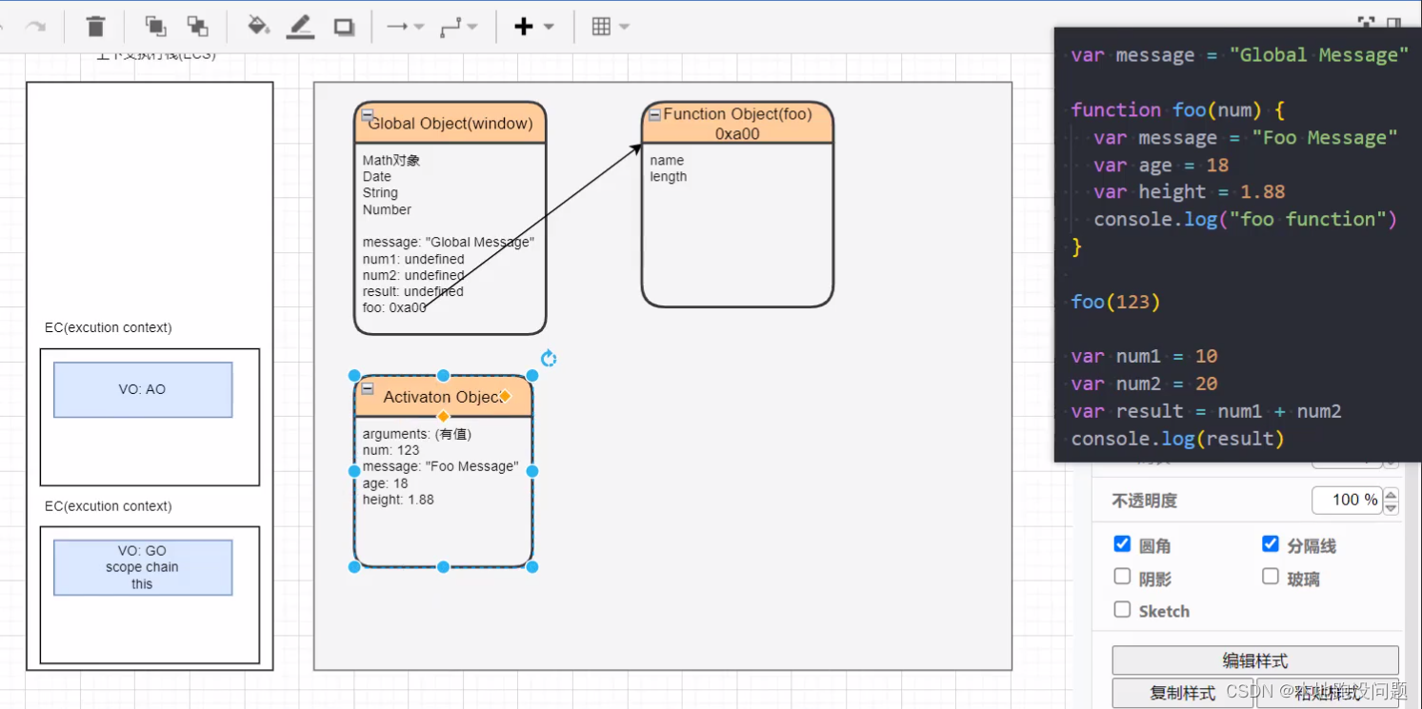Screen dimensions: 1422x709
Task: Open the fill color paint bucket tool
Action: [258, 26]
